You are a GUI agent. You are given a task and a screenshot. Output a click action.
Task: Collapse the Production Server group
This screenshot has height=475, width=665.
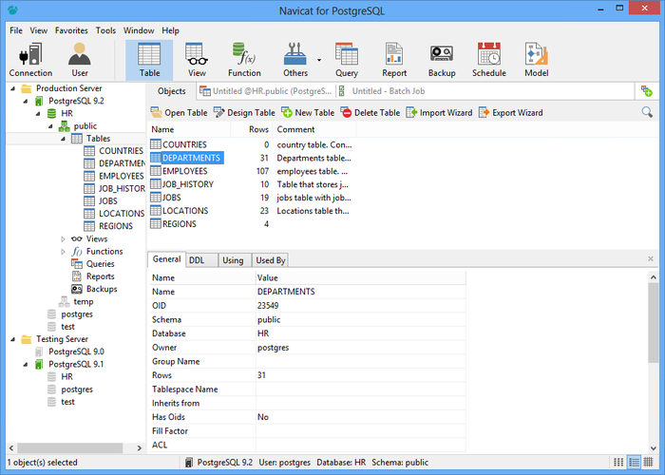[12, 88]
